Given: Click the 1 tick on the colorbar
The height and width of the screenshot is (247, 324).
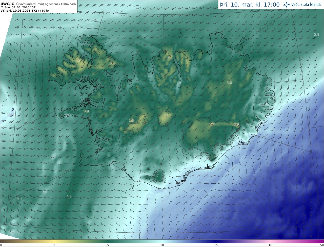Looking at the screenshot, I should [54, 245].
